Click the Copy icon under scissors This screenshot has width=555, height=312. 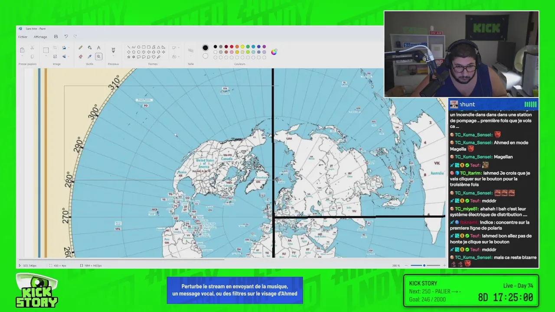point(32,56)
